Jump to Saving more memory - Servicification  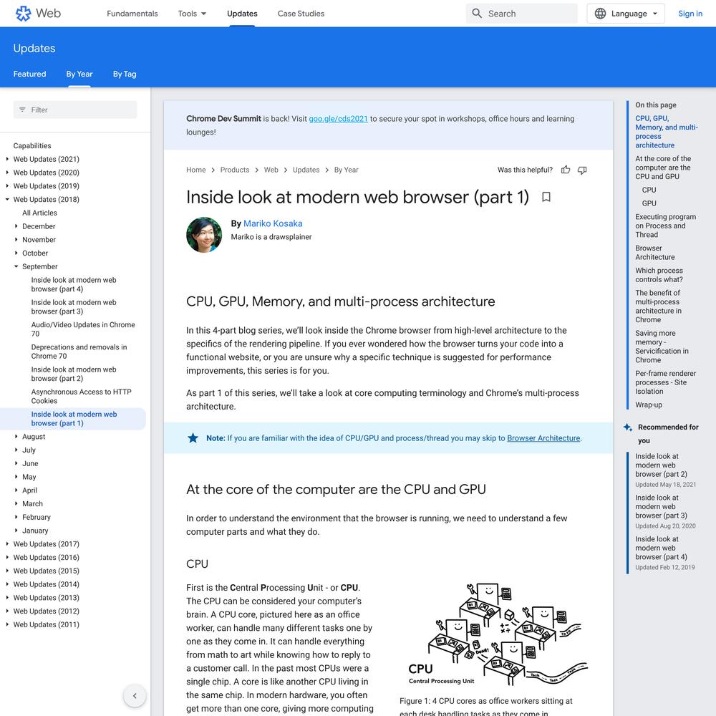click(x=662, y=347)
